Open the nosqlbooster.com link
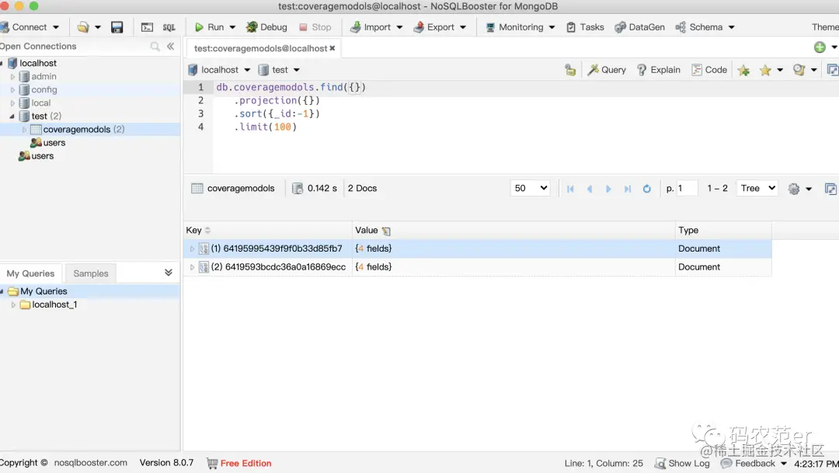The height and width of the screenshot is (473, 839). tap(90, 463)
